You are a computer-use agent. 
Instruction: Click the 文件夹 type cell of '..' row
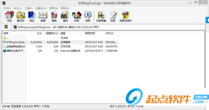[x=64, y=38]
